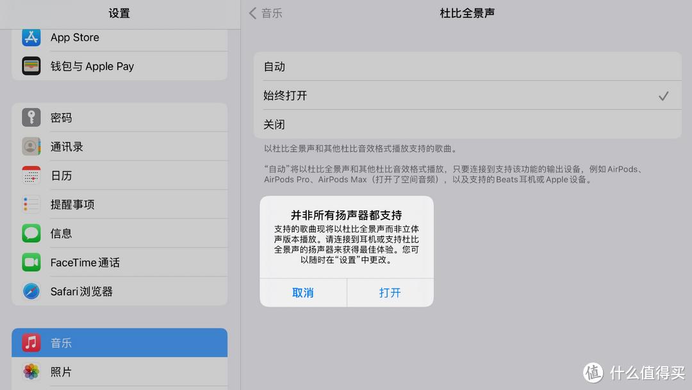The image size is (692, 390).
Task: Select the green Messages 信息 icon
Action: pyautogui.click(x=31, y=233)
